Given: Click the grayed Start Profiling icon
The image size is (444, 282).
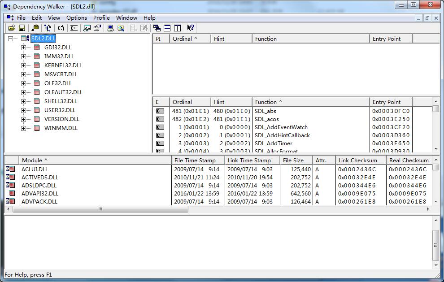Looking at the screenshot, I should (133, 28).
